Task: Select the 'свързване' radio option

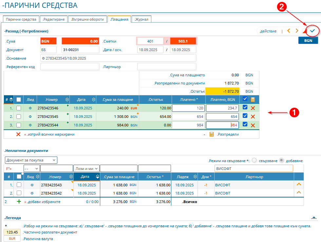Action: coord(254,160)
